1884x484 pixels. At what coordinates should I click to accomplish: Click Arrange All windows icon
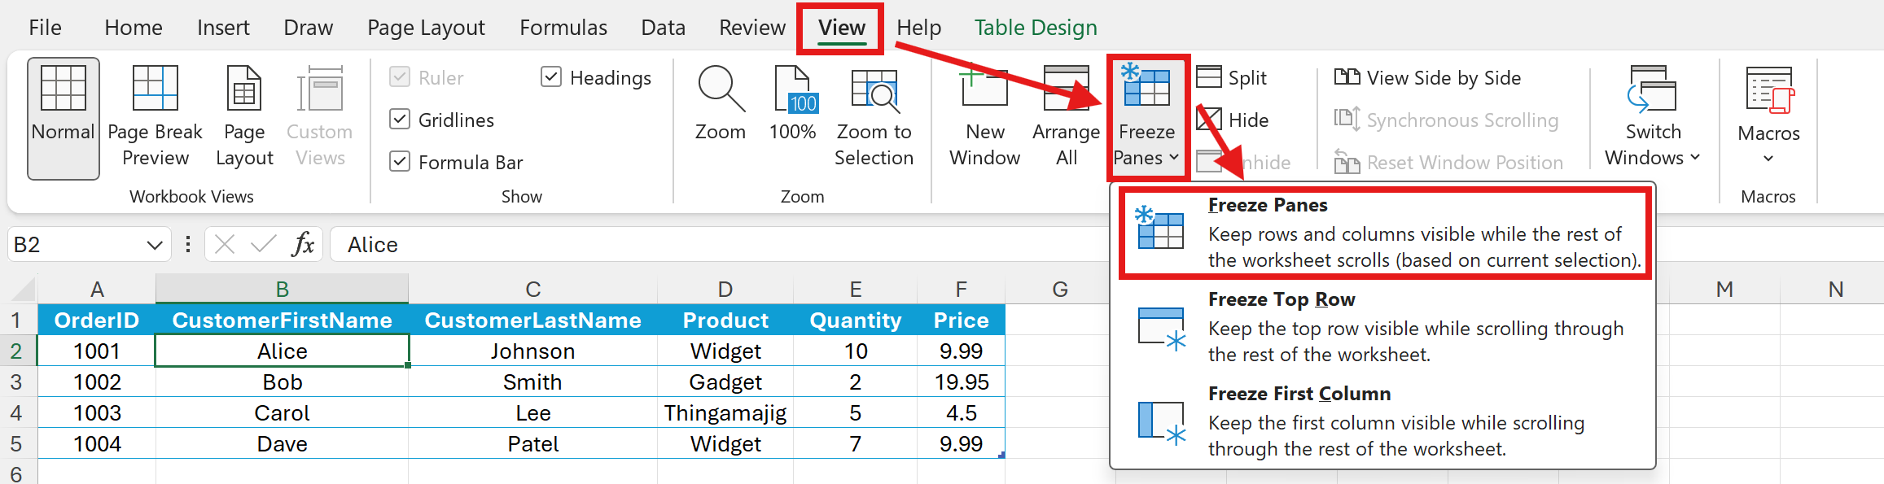click(x=1066, y=89)
